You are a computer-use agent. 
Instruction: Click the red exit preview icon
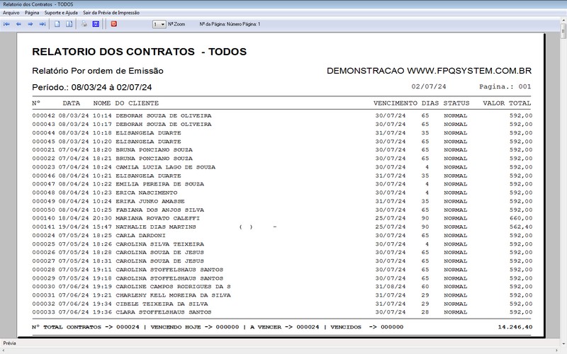pyautogui.click(x=114, y=24)
